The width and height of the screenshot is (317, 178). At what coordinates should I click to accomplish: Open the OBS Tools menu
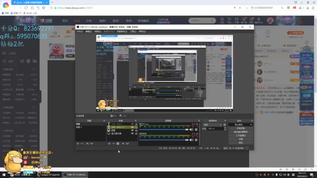[x=133, y=32]
